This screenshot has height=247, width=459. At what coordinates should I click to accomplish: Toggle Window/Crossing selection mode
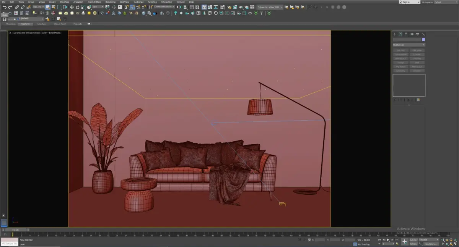click(x=65, y=7)
